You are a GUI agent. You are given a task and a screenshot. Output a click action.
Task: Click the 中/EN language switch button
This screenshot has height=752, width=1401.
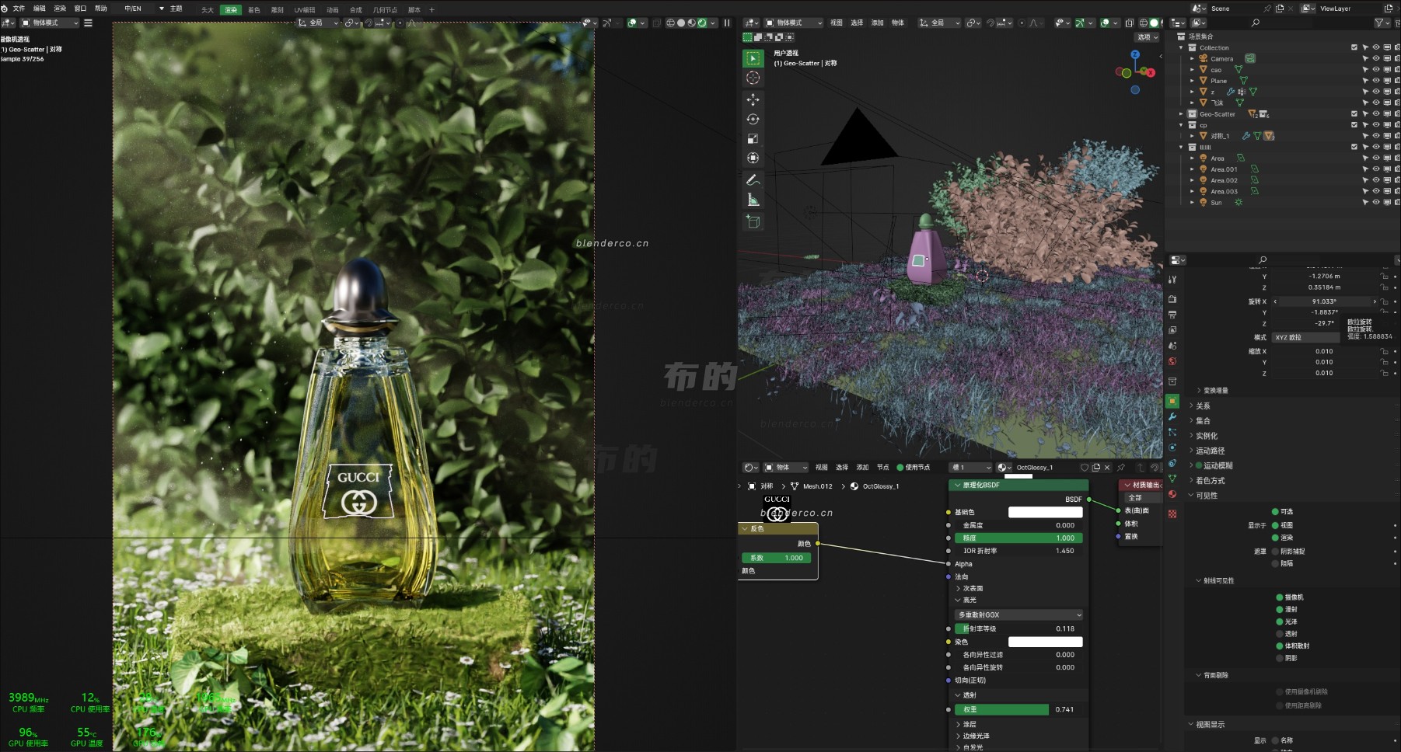coord(133,9)
